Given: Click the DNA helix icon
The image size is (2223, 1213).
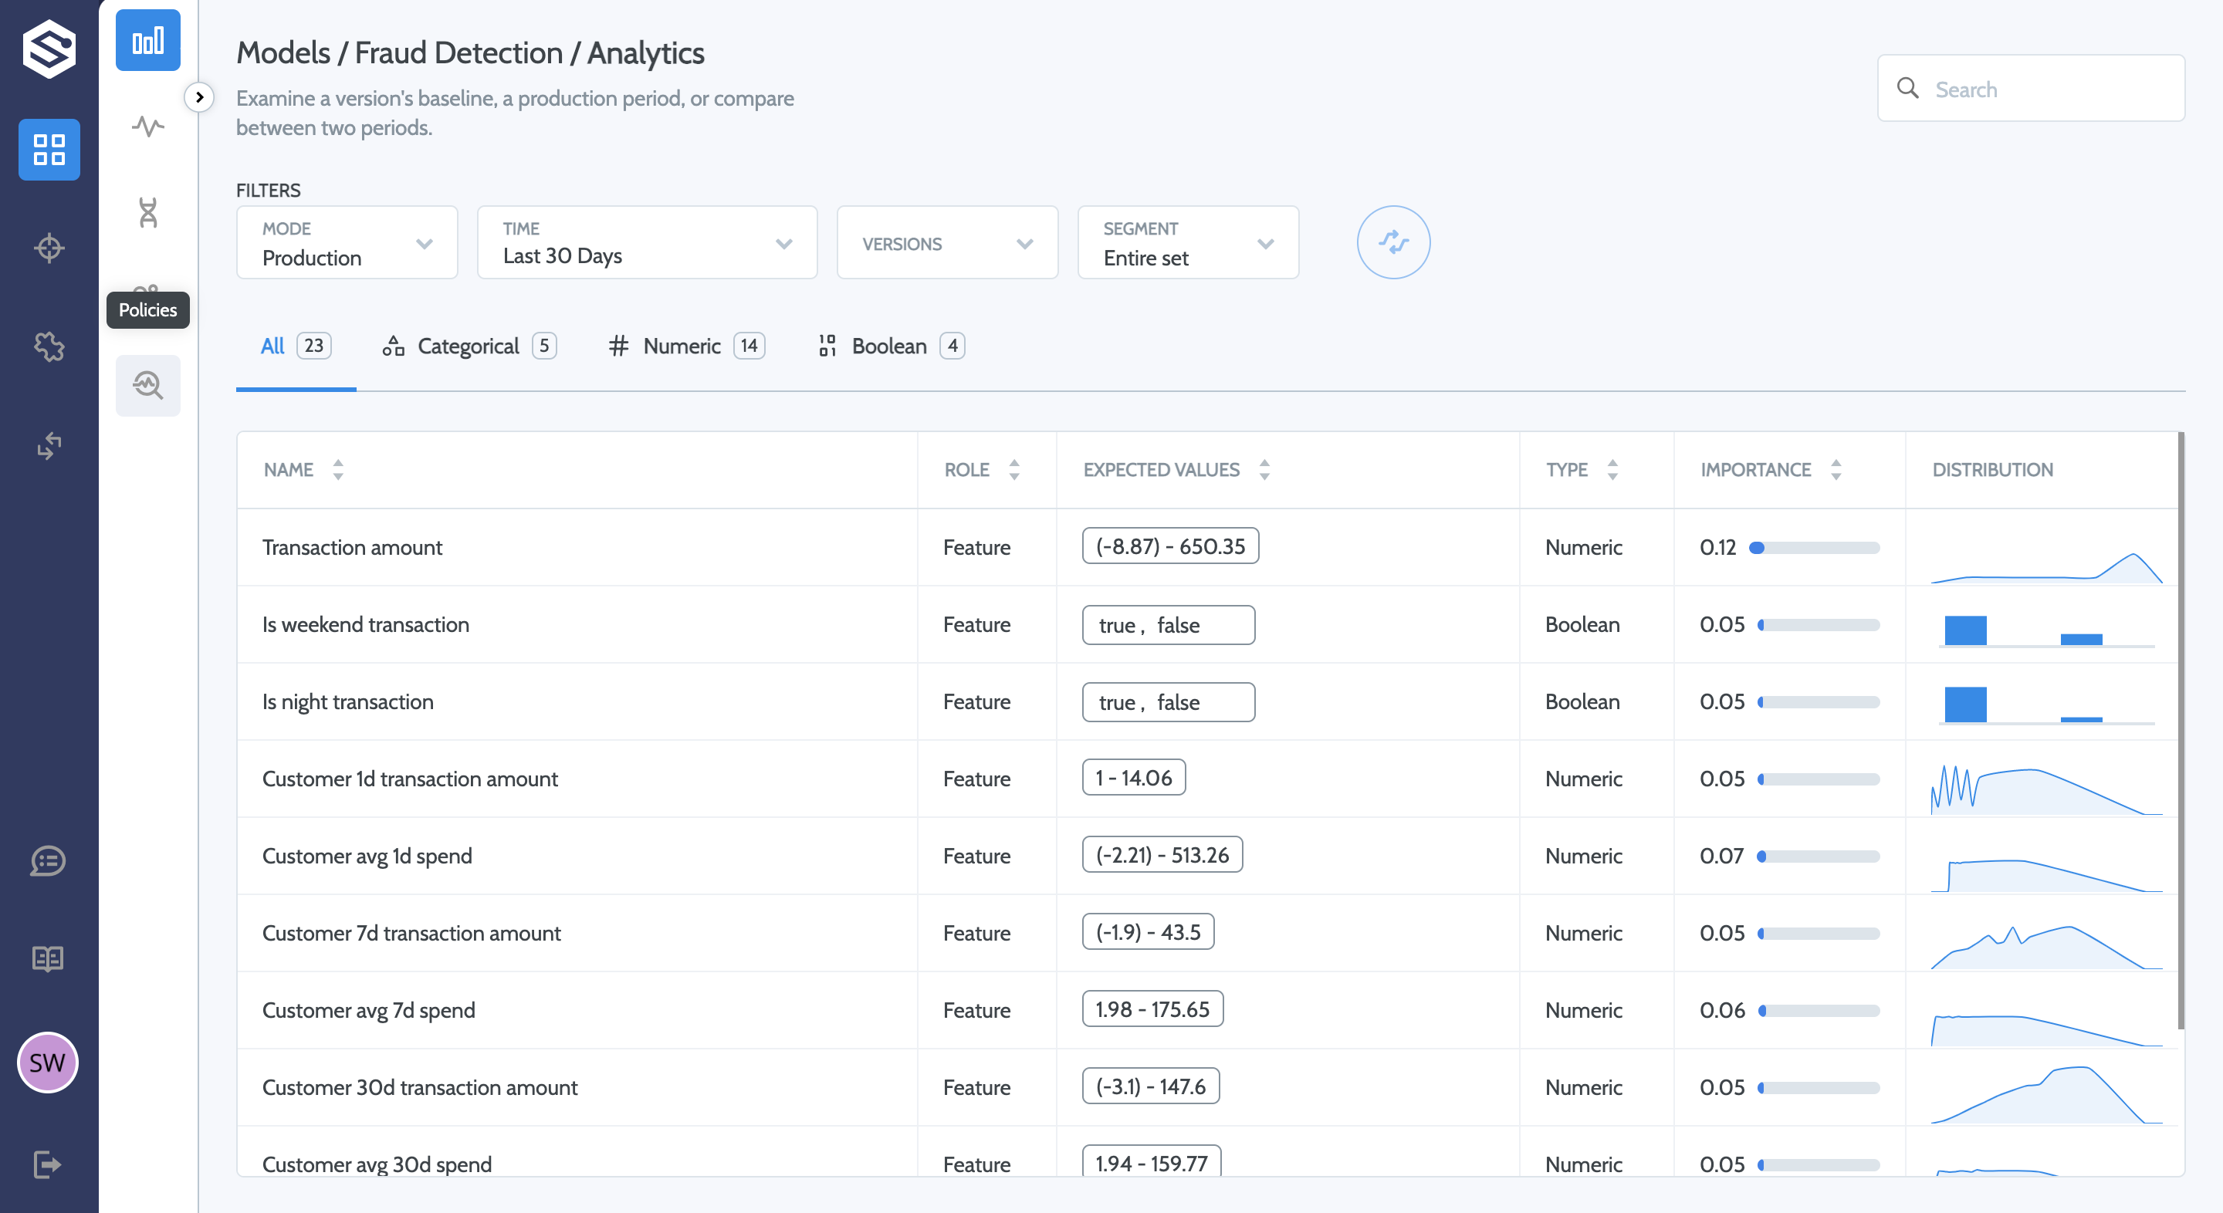Looking at the screenshot, I should (147, 212).
